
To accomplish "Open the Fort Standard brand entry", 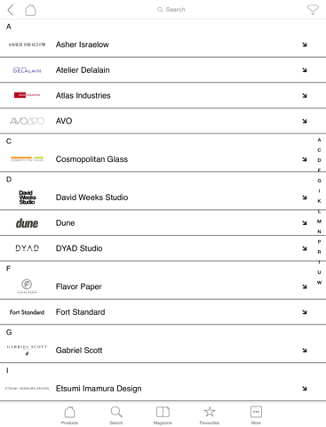I will point(163,312).
